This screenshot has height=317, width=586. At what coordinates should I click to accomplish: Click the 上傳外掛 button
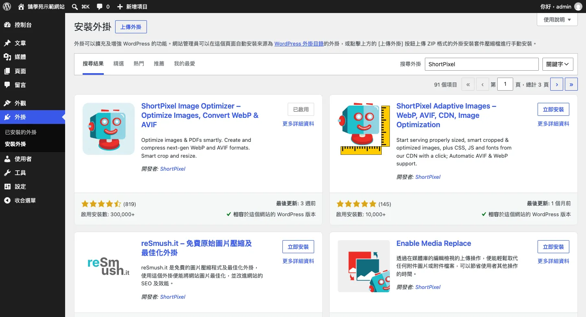point(131,27)
